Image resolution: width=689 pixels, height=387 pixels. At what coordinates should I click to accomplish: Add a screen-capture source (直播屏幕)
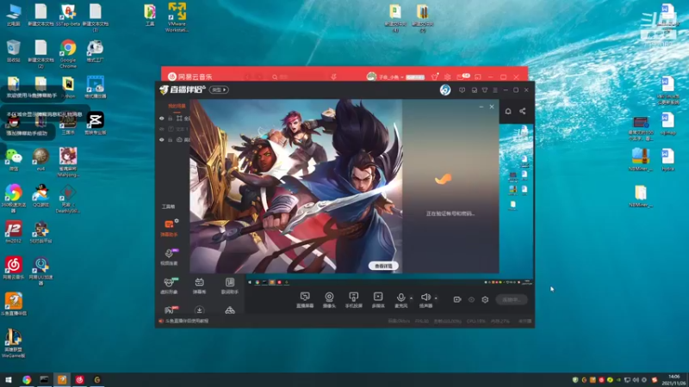click(305, 299)
